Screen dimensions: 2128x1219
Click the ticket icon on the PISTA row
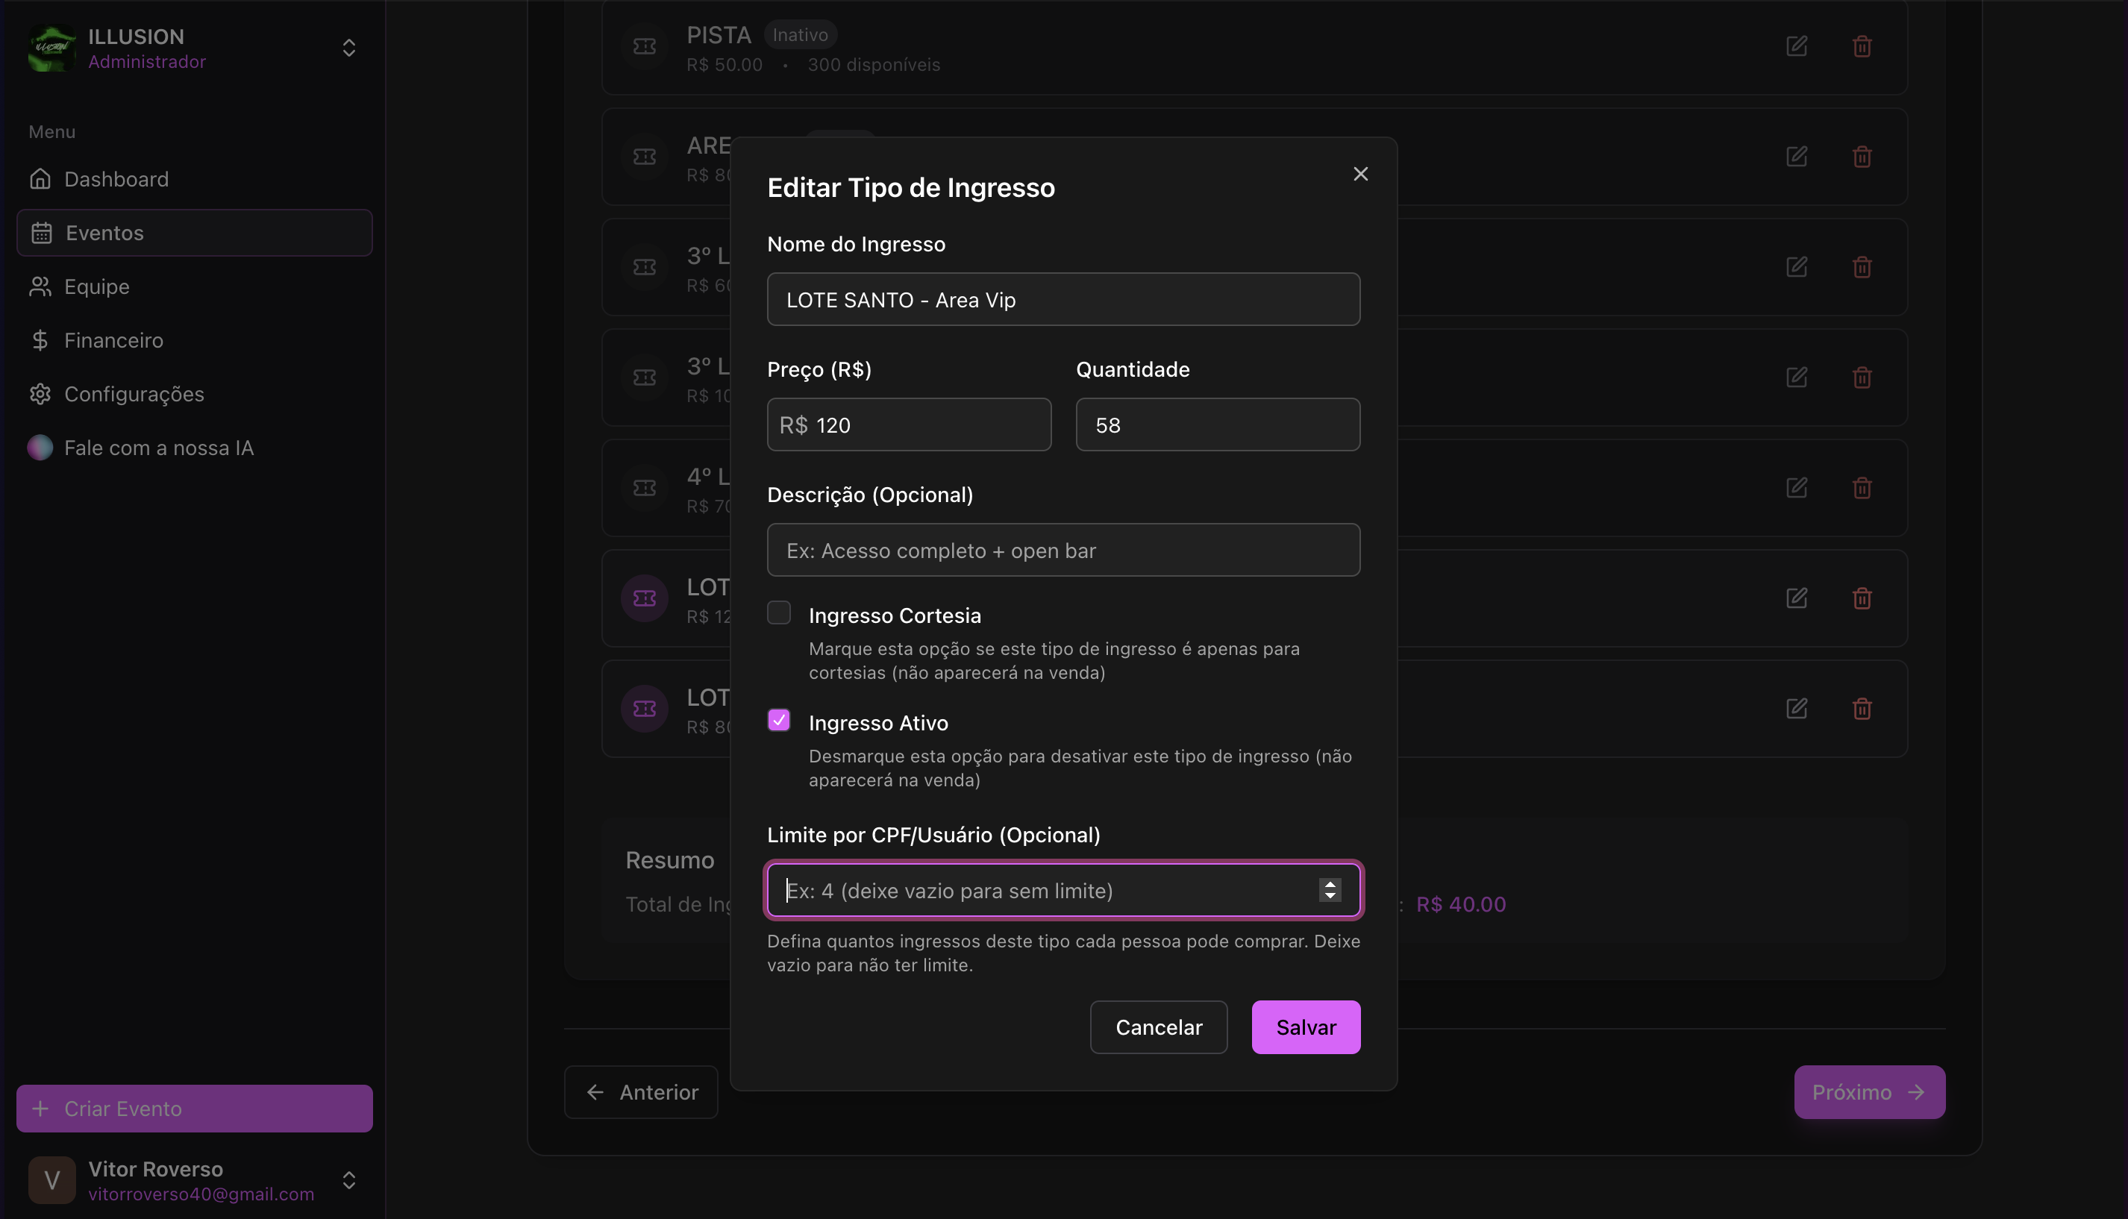click(x=644, y=46)
